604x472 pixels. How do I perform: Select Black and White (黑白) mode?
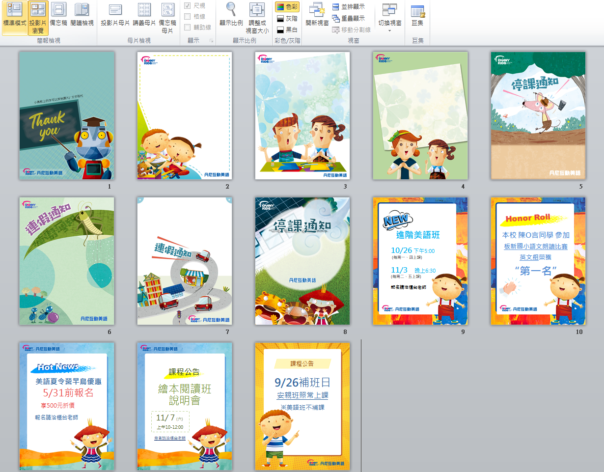point(287,29)
